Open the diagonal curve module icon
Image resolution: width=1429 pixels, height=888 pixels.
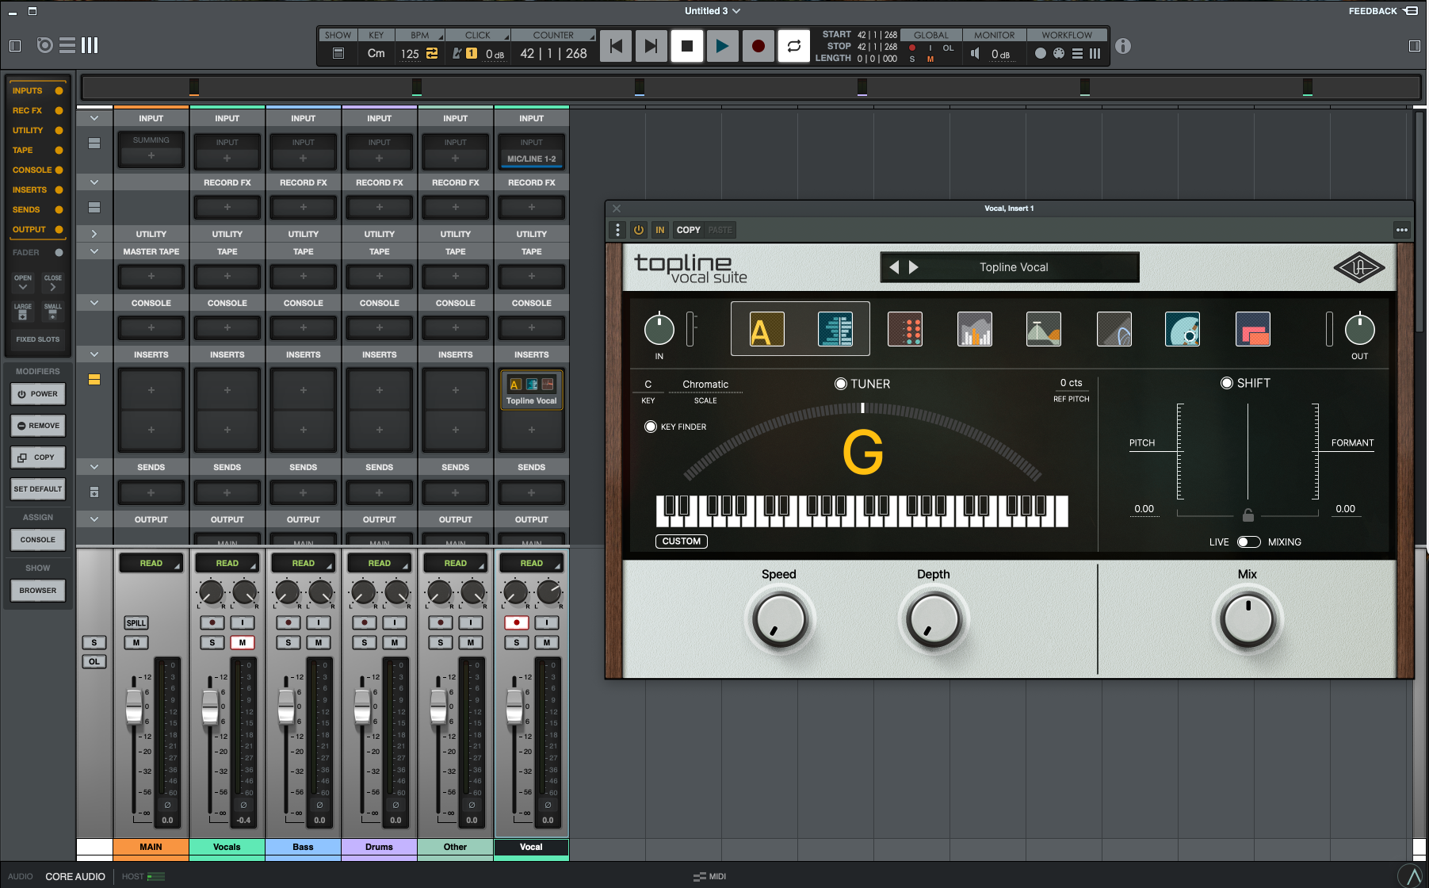[1114, 329]
